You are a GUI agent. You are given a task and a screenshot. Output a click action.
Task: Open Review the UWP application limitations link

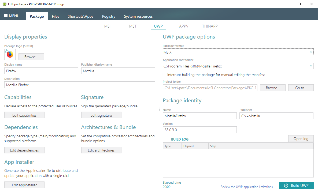(248, 187)
